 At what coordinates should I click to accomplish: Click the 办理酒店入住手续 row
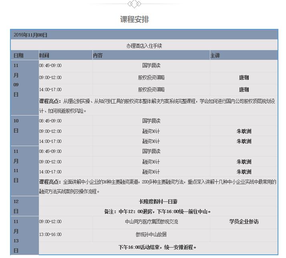click(144, 45)
